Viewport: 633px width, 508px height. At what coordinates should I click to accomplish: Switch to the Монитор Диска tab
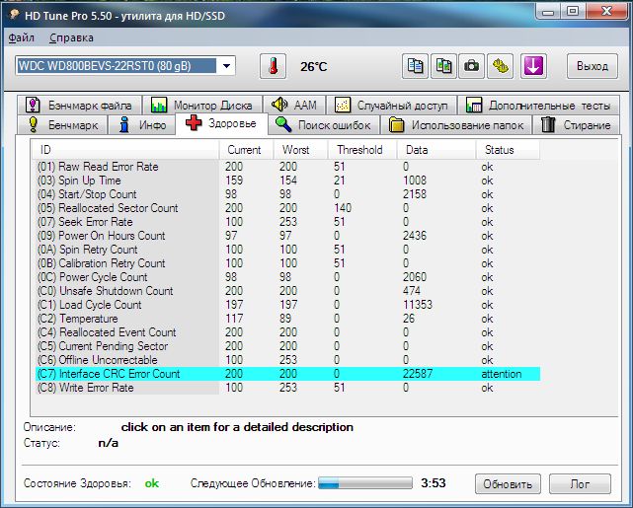(x=201, y=105)
